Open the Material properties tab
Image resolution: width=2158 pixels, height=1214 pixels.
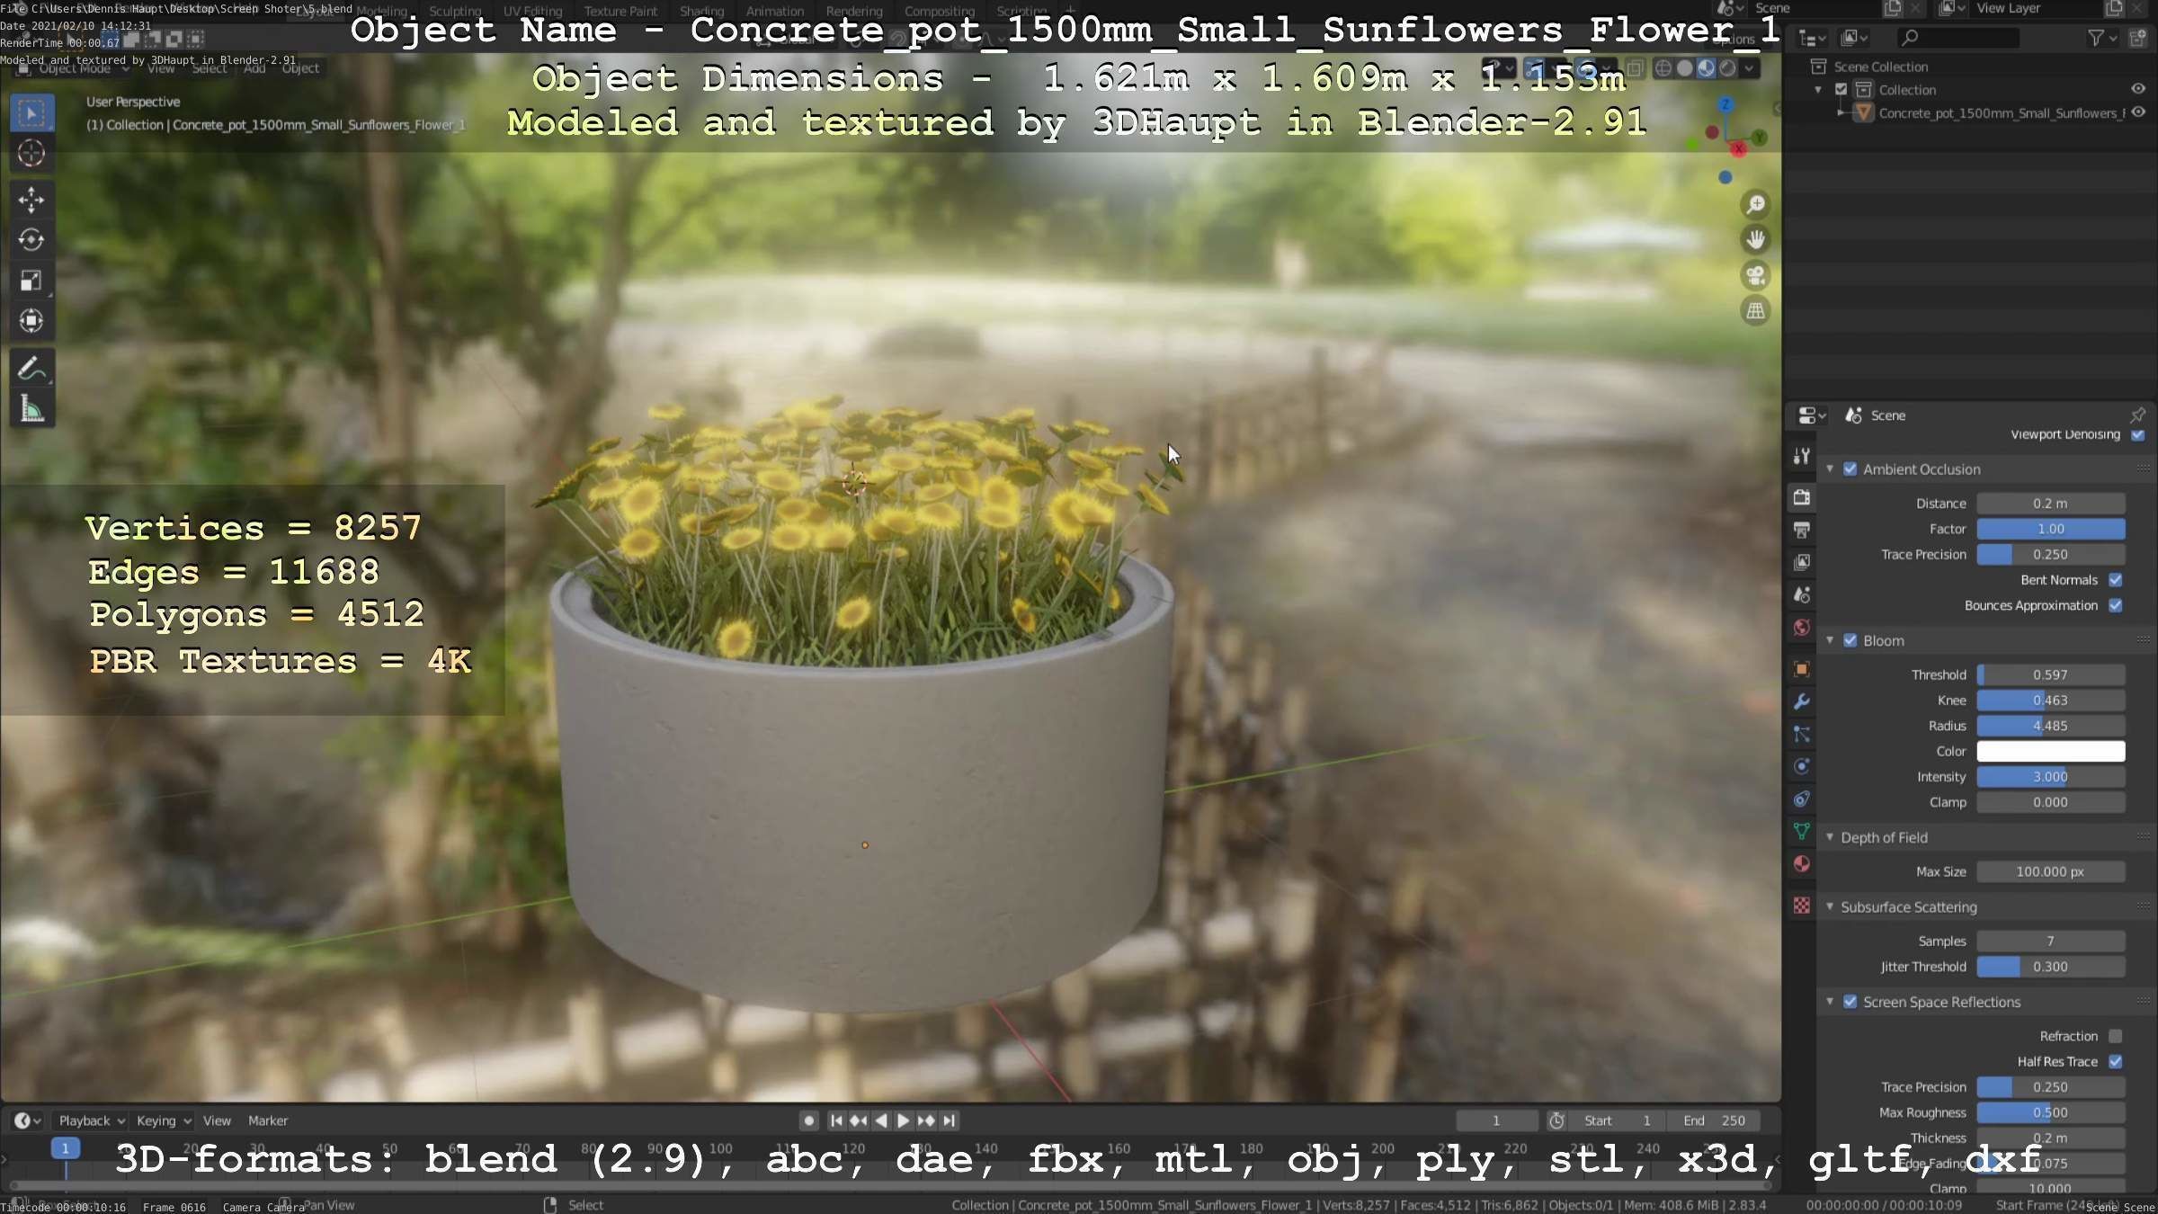1801,864
